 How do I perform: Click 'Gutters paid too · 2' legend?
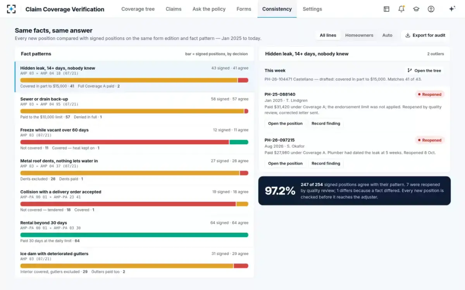[108, 272]
